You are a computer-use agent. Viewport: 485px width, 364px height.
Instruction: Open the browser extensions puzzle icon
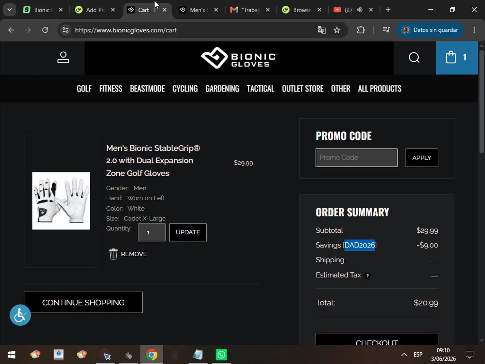pos(361,30)
